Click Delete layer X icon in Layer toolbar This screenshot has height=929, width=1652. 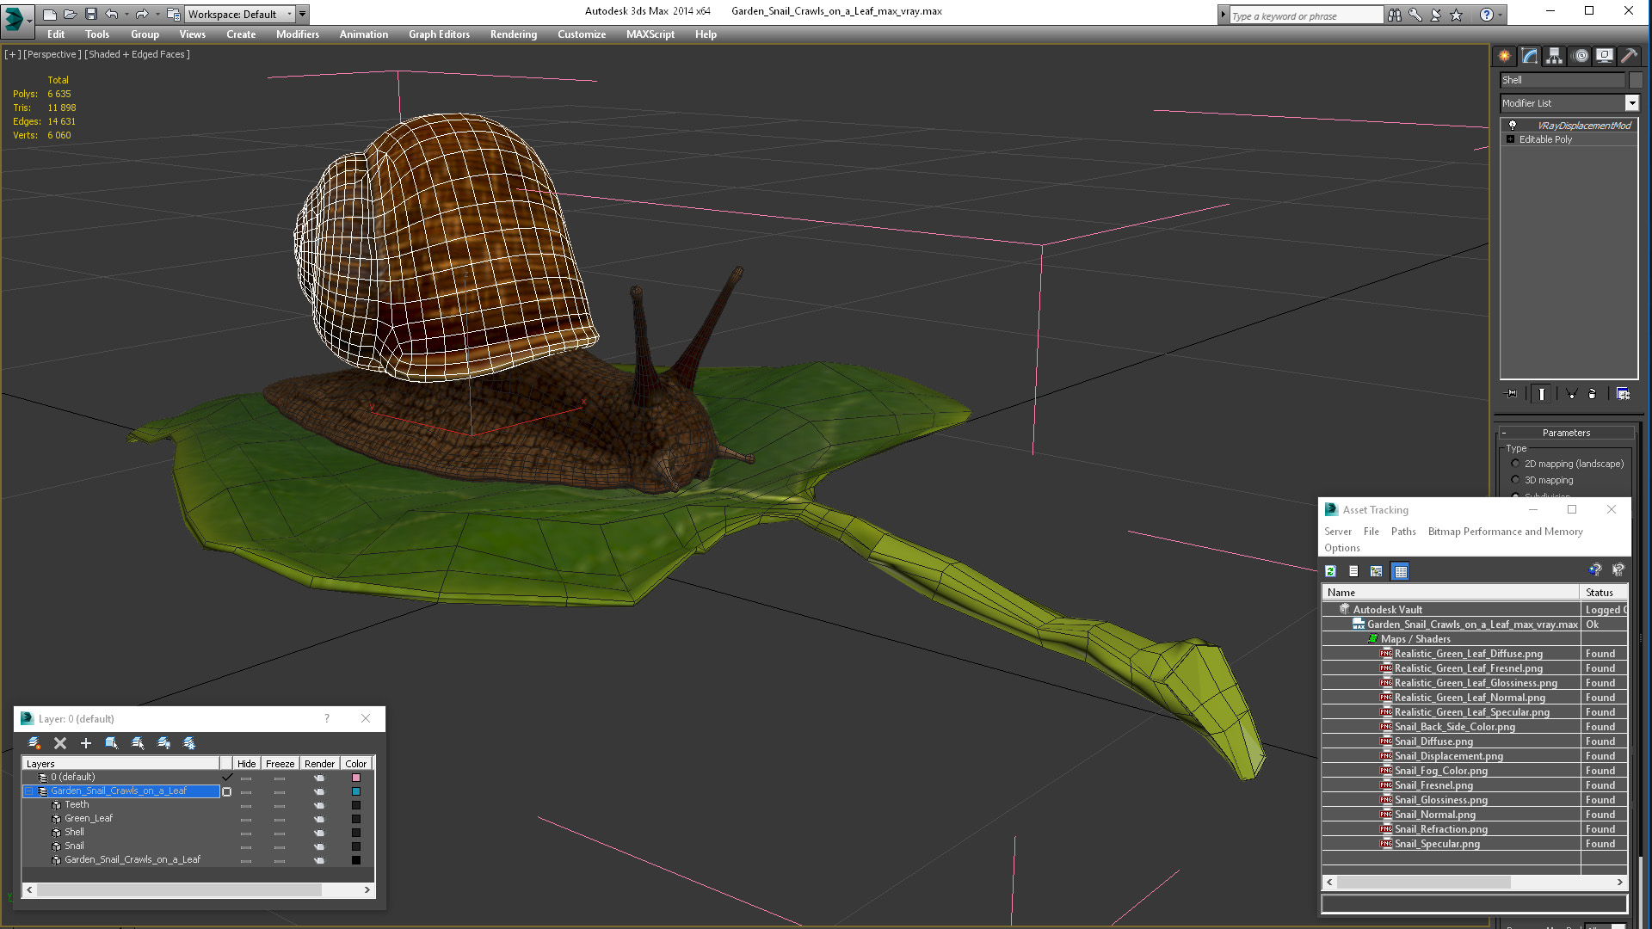point(60,743)
